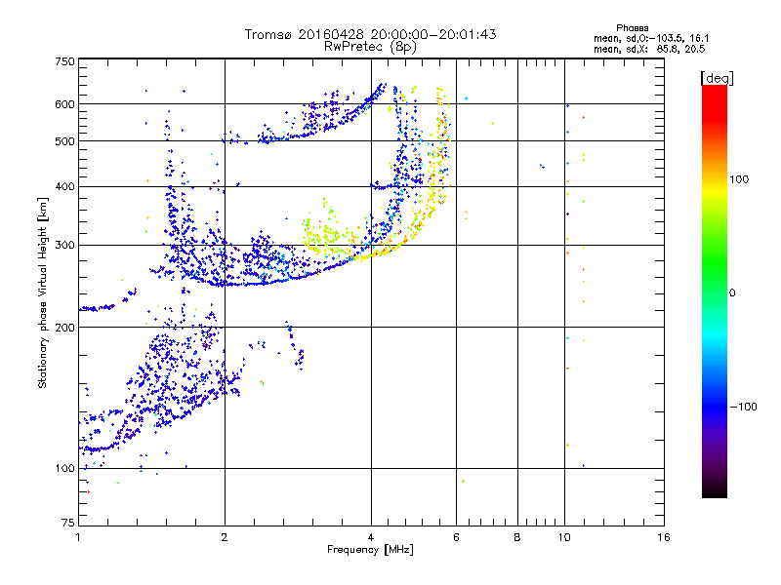Click the y-axis tick label '400'

(x=64, y=186)
